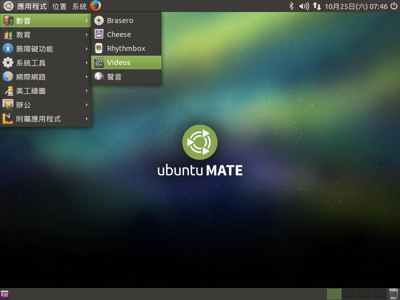This screenshot has height=300, width=400.
Task: Click the 附屬應用程式 accessories icon
Action: (x=7, y=118)
